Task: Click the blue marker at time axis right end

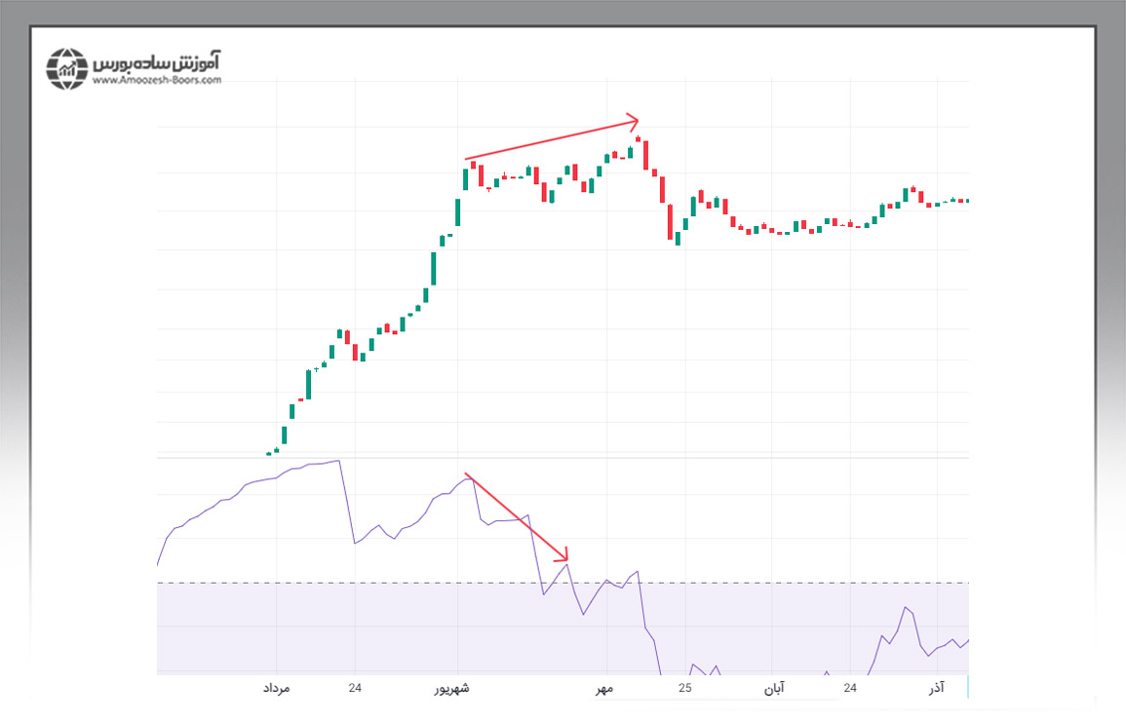Action: (968, 686)
